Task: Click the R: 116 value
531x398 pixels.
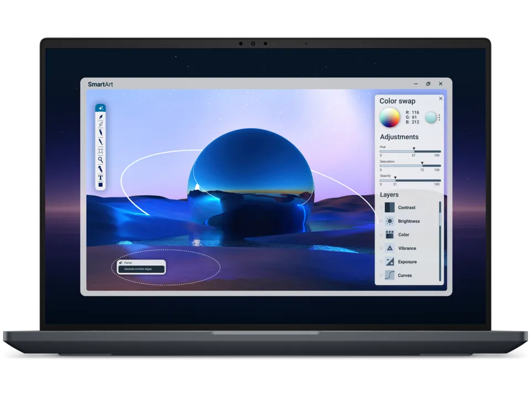Action: click(412, 112)
